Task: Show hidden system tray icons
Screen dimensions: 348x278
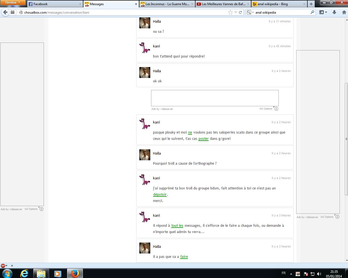Action: click(291, 274)
